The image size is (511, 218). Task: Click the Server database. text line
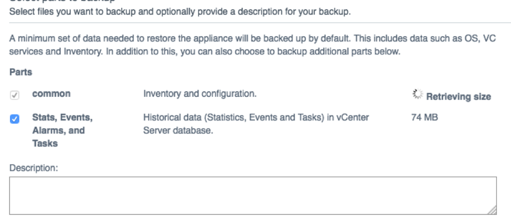(178, 131)
